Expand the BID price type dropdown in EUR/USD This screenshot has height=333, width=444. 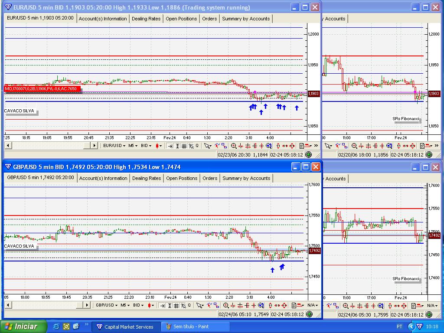pyautogui.click(x=146, y=146)
